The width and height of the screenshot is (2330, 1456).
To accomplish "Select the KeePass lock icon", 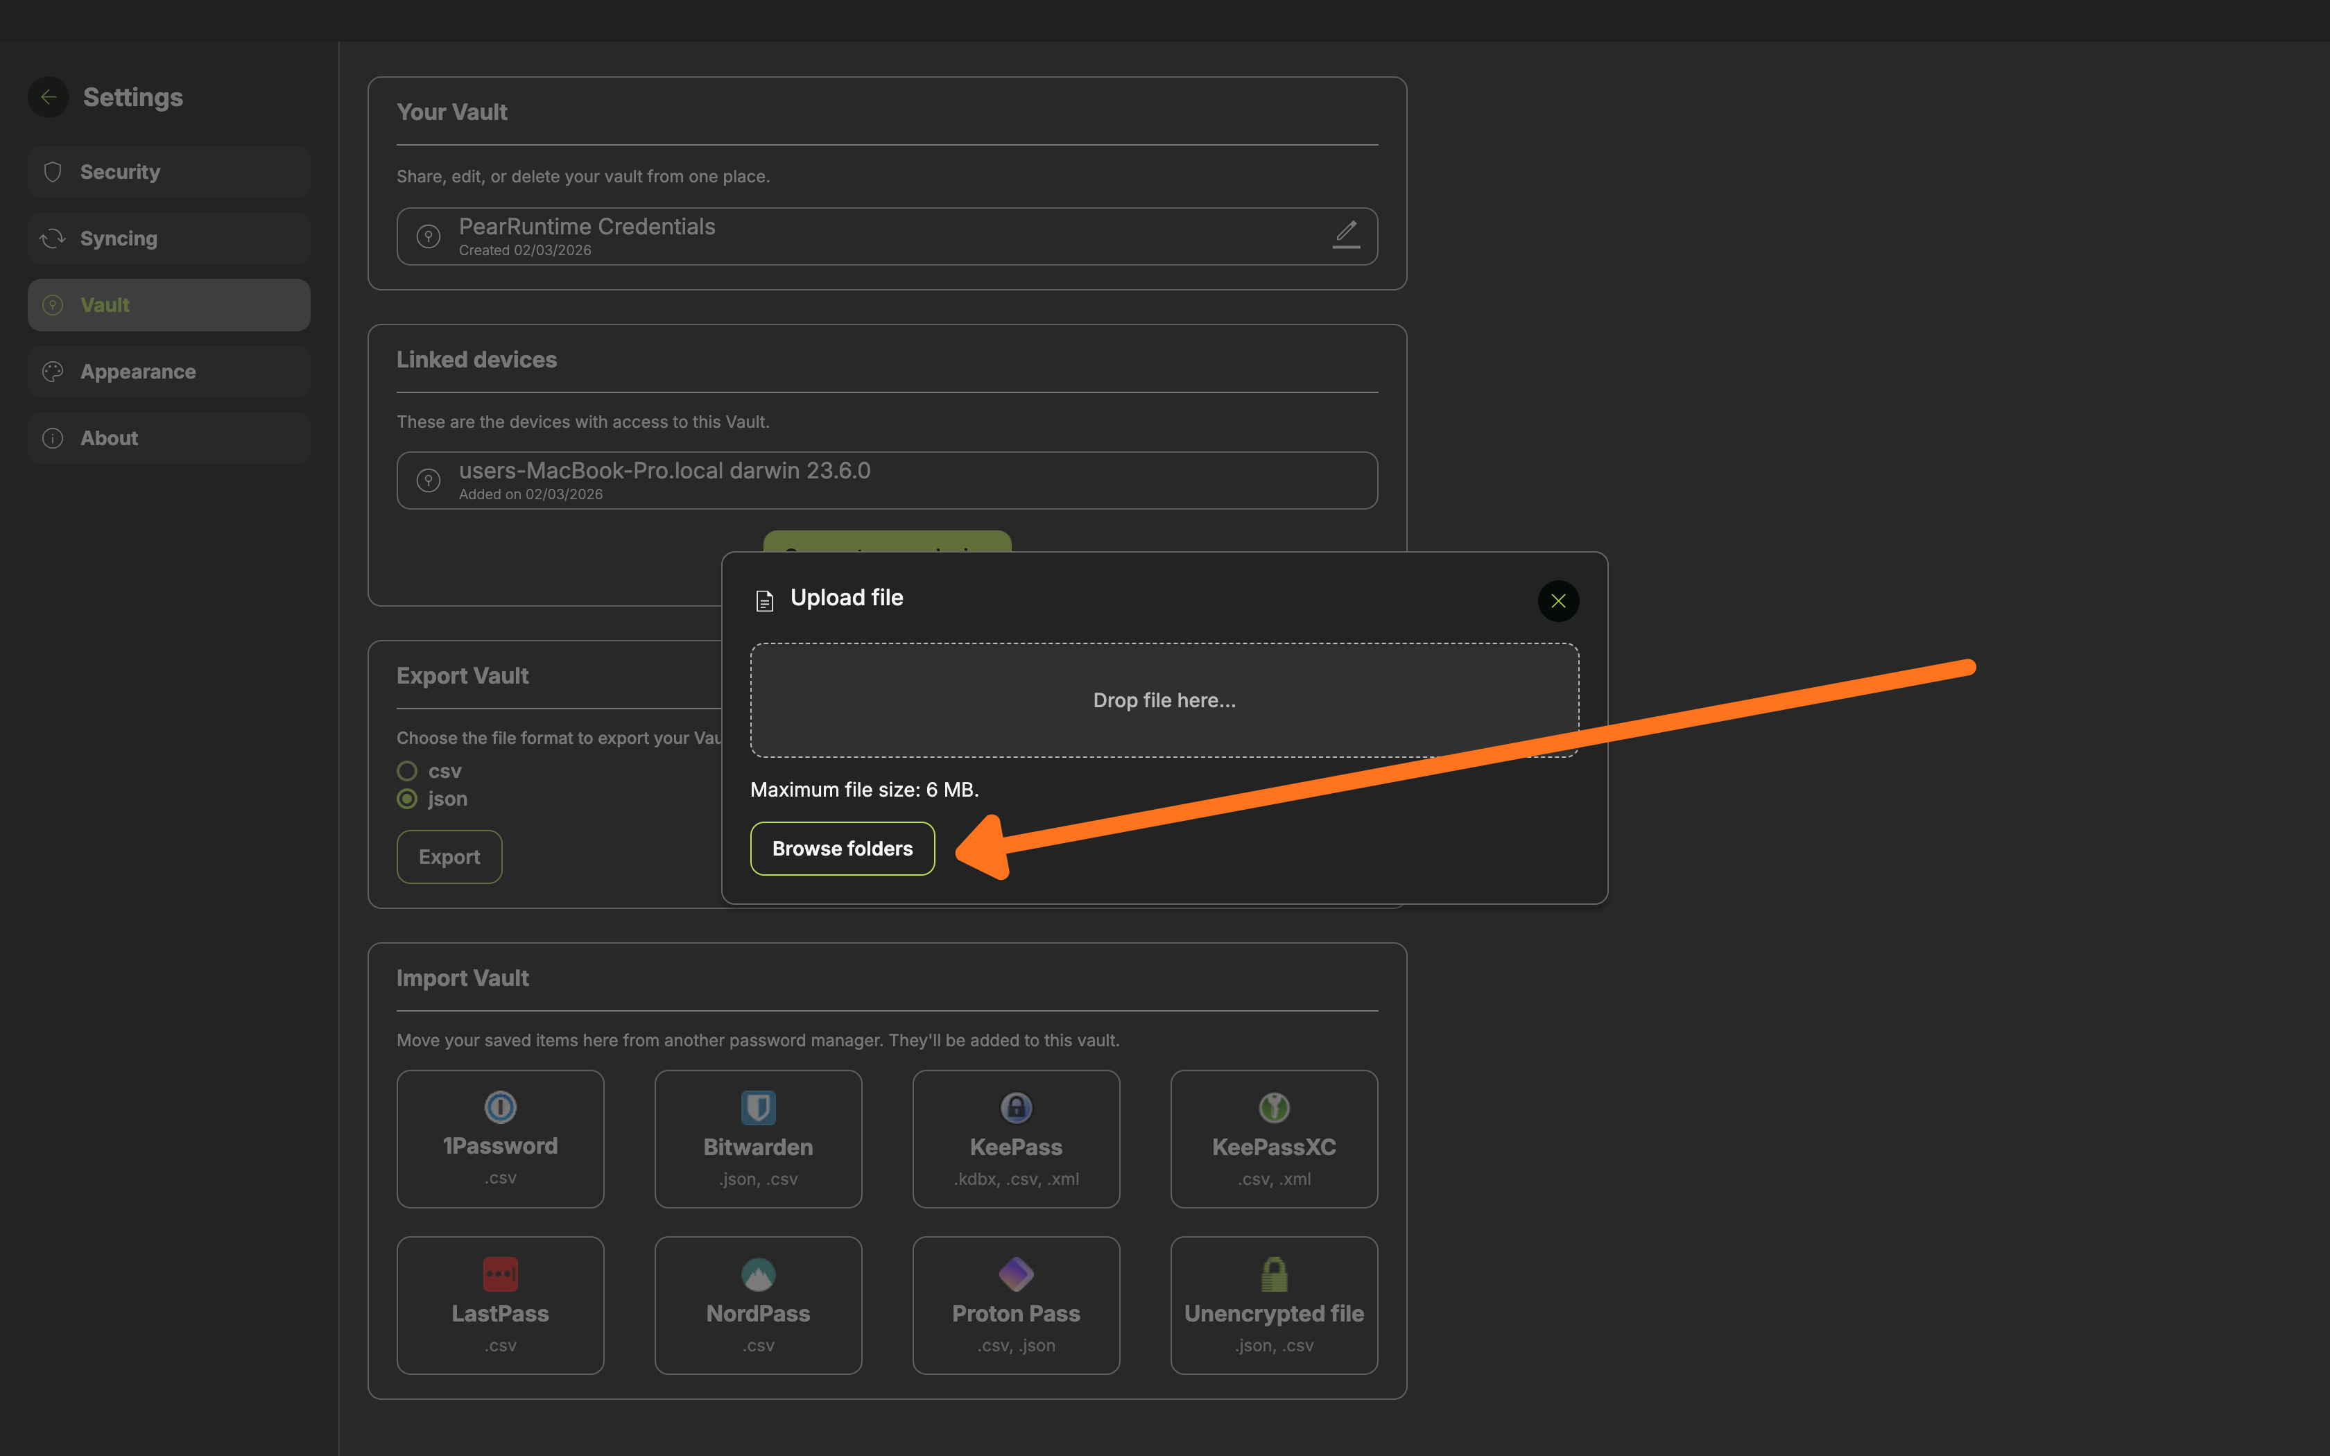I will pos(1016,1107).
